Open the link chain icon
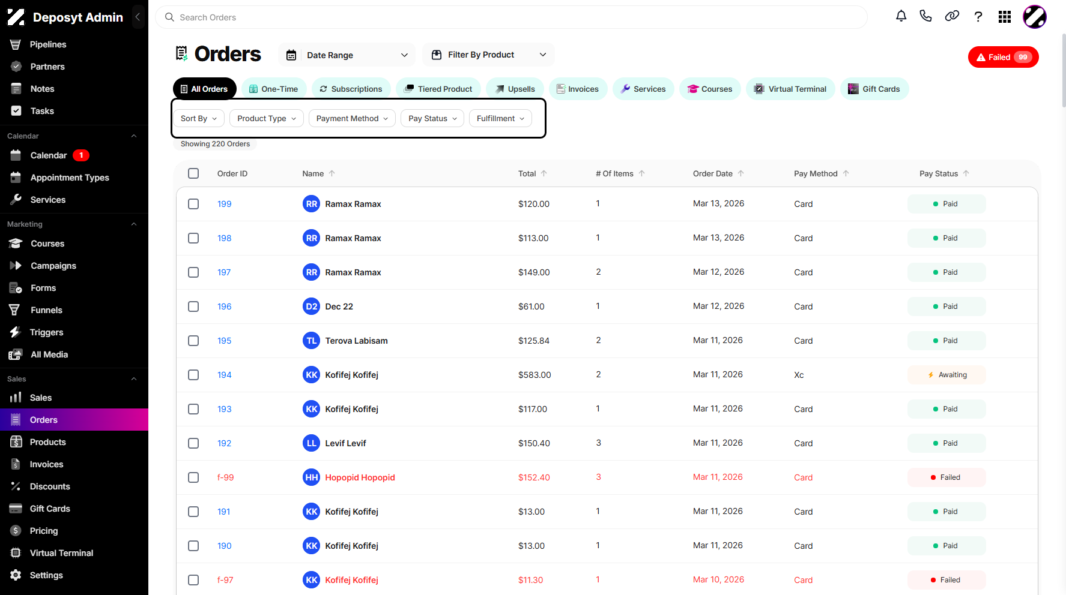1066x595 pixels. coord(952,16)
